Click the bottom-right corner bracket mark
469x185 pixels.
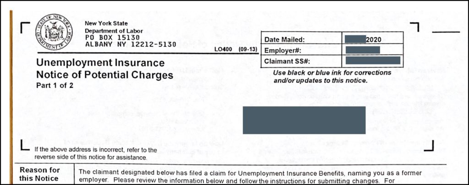pos(428,146)
